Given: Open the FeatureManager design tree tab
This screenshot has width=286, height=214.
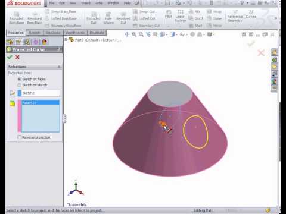Looking at the screenshot, I should click(10, 42).
